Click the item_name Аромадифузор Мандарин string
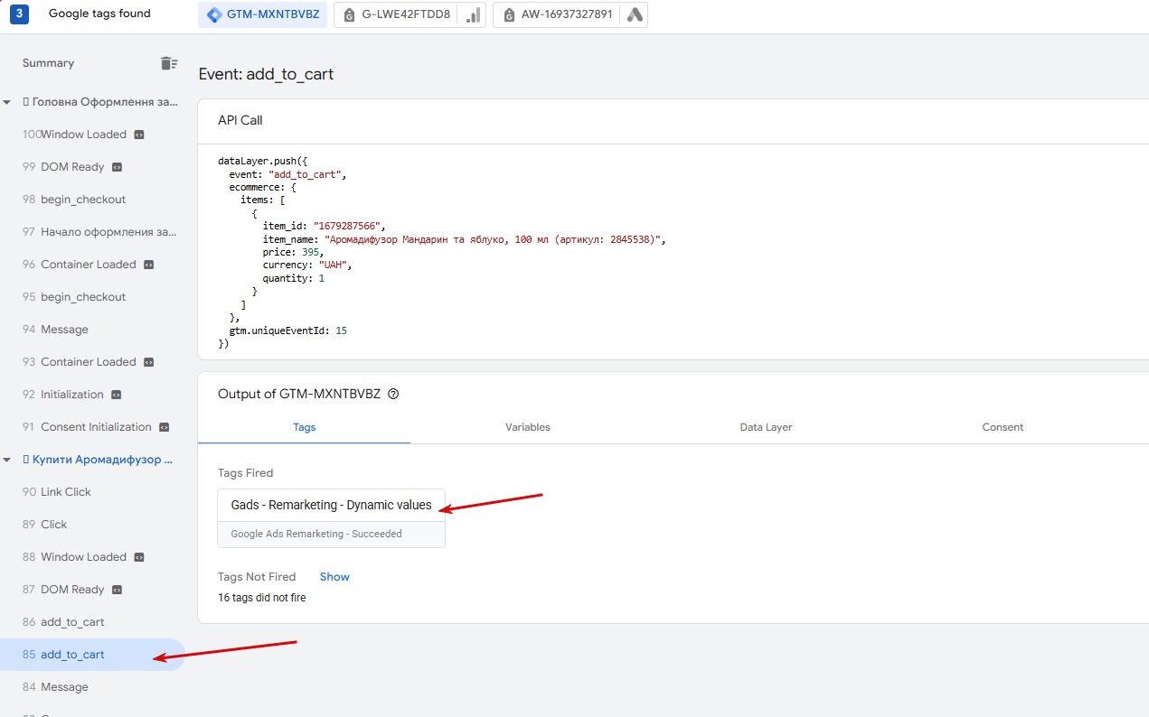Image resolution: width=1149 pixels, height=717 pixels. point(493,239)
